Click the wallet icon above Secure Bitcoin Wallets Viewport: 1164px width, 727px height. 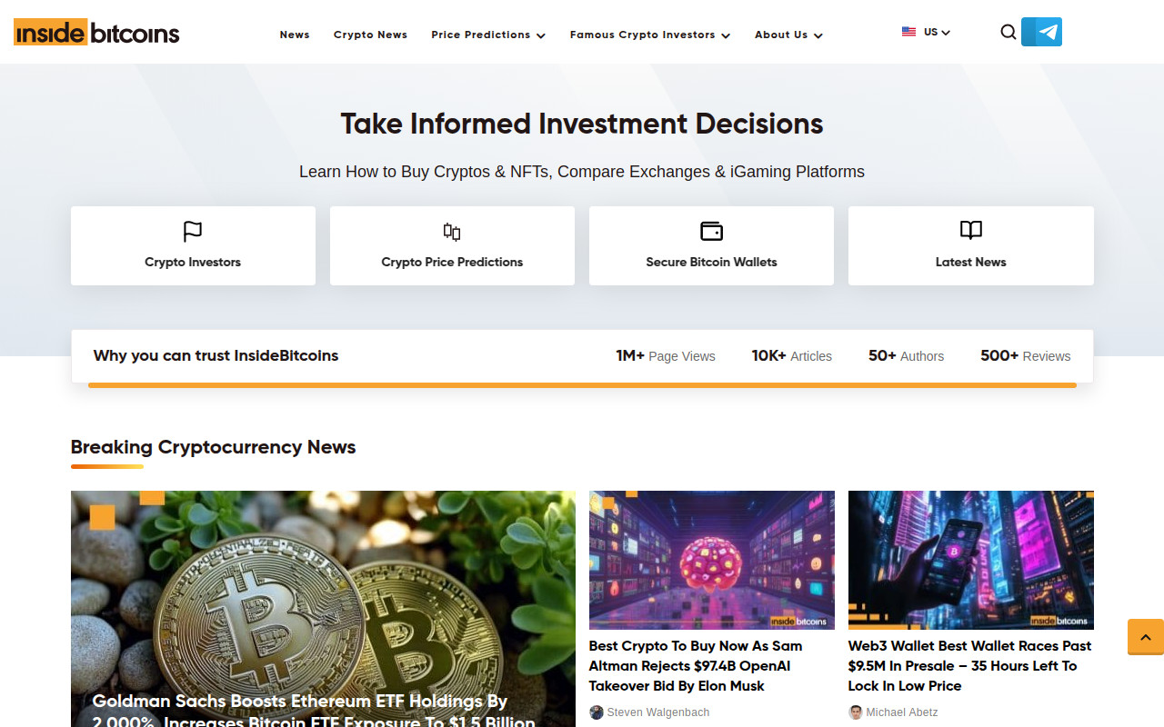(711, 231)
